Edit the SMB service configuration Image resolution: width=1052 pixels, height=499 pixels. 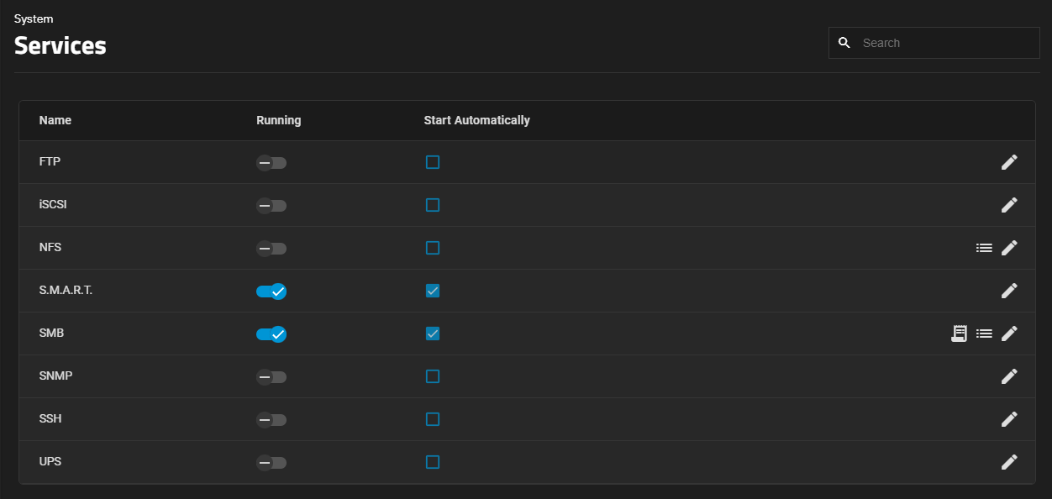(1009, 334)
